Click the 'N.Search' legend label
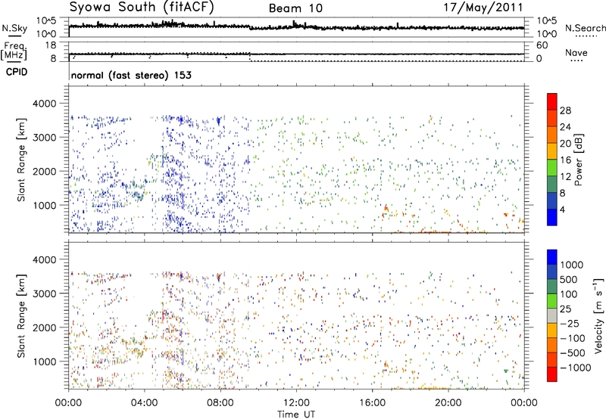 tap(585, 28)
